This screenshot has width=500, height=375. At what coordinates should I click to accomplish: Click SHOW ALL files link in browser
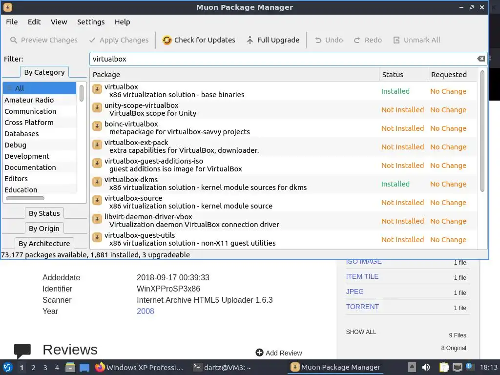(x=361, y=332)
